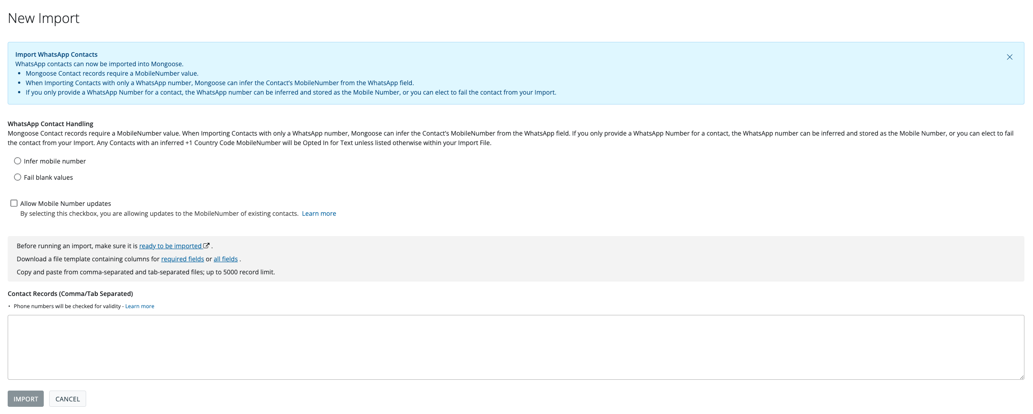Open the ready to be imported link

click(x=170, y=246)
